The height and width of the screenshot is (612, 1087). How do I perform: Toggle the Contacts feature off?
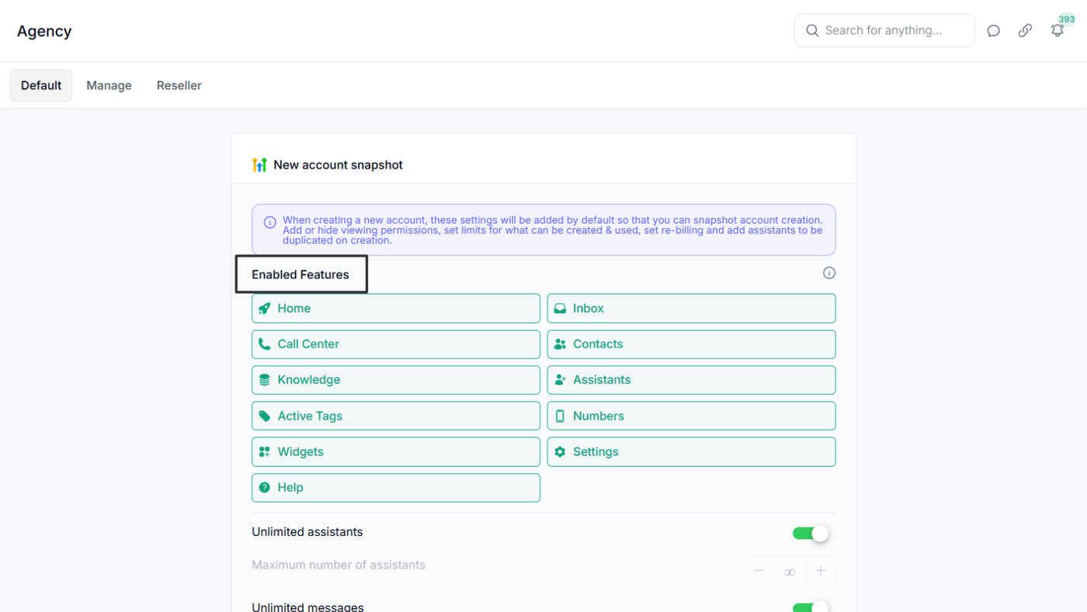tap(691, 344)
